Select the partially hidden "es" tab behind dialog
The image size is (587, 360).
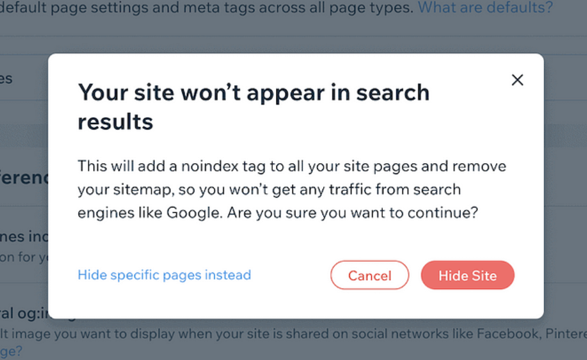pyautogui.click(x=7, y=79)
